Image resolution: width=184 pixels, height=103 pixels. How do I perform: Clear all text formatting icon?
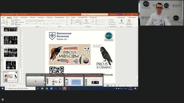click(x=49, y=21)
